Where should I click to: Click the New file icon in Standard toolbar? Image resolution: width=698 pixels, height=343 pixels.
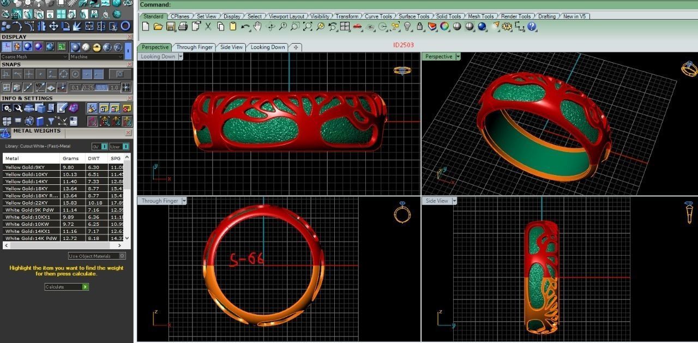(145, 26)
